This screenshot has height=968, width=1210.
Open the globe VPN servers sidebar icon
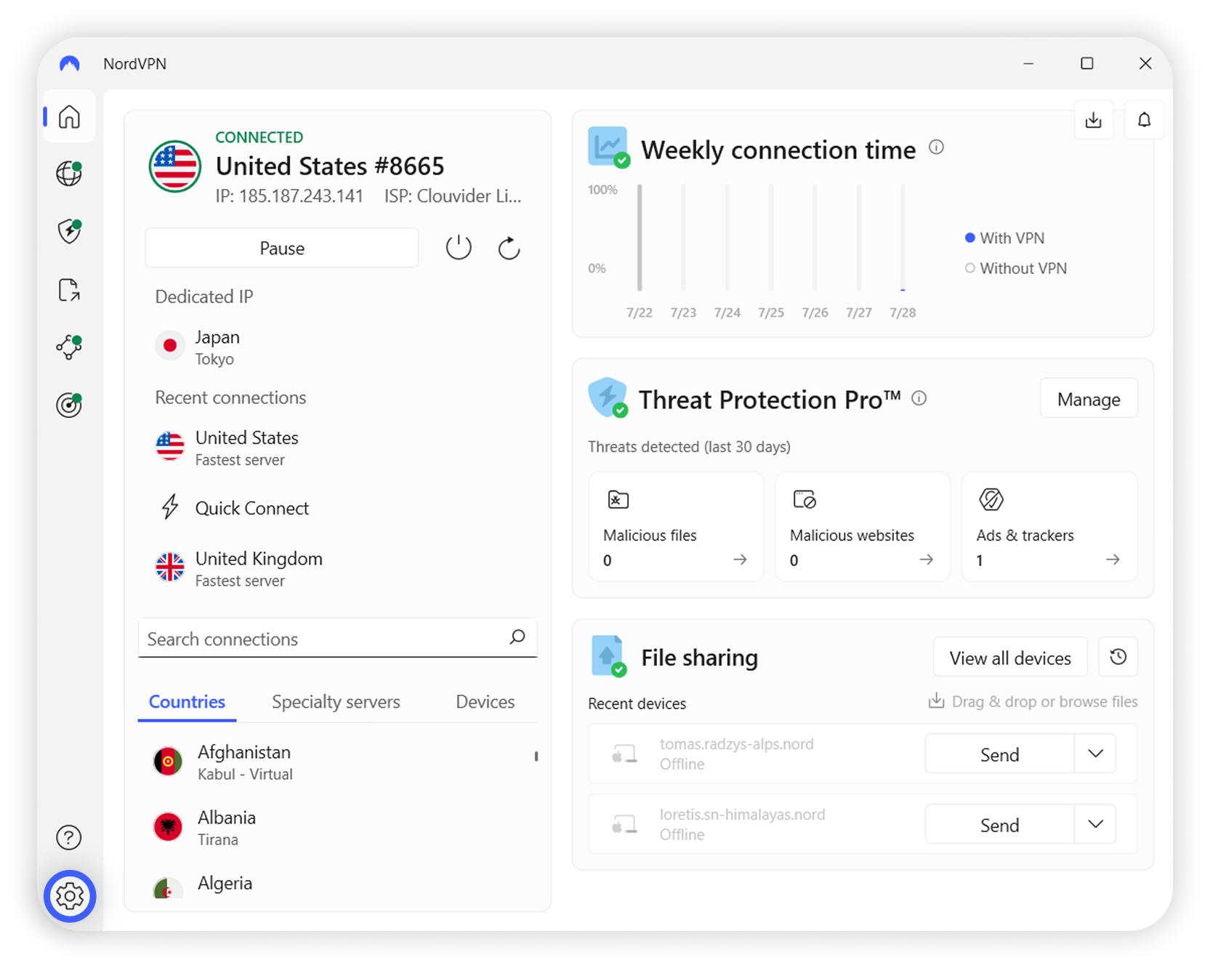69,174
